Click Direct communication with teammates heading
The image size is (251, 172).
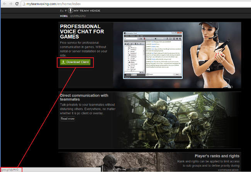tap(84, 97)
